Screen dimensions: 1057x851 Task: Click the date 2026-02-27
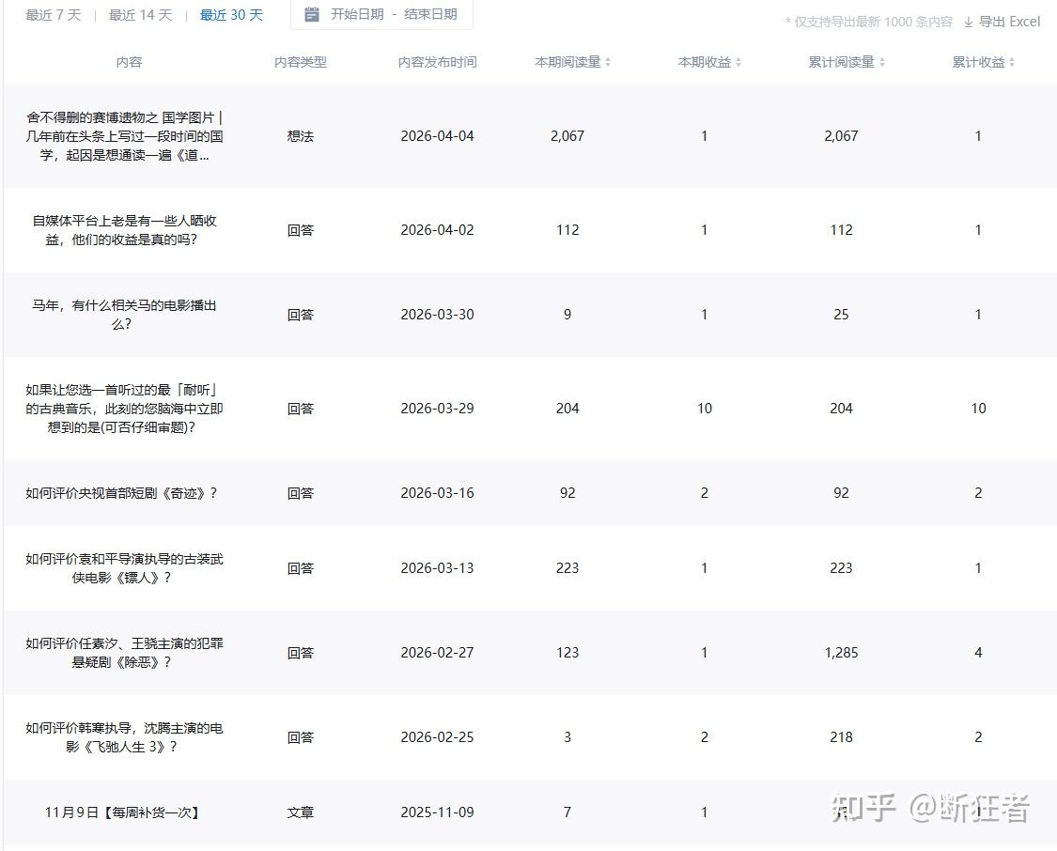click(437, 653)
